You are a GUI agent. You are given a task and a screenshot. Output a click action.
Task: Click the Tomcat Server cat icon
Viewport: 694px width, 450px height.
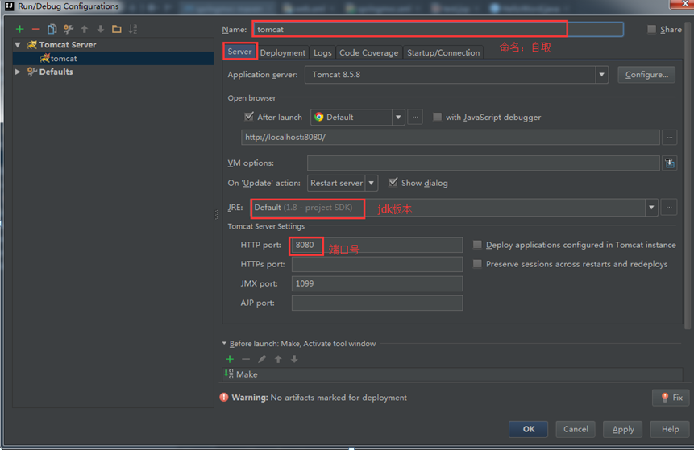(32, 44)
